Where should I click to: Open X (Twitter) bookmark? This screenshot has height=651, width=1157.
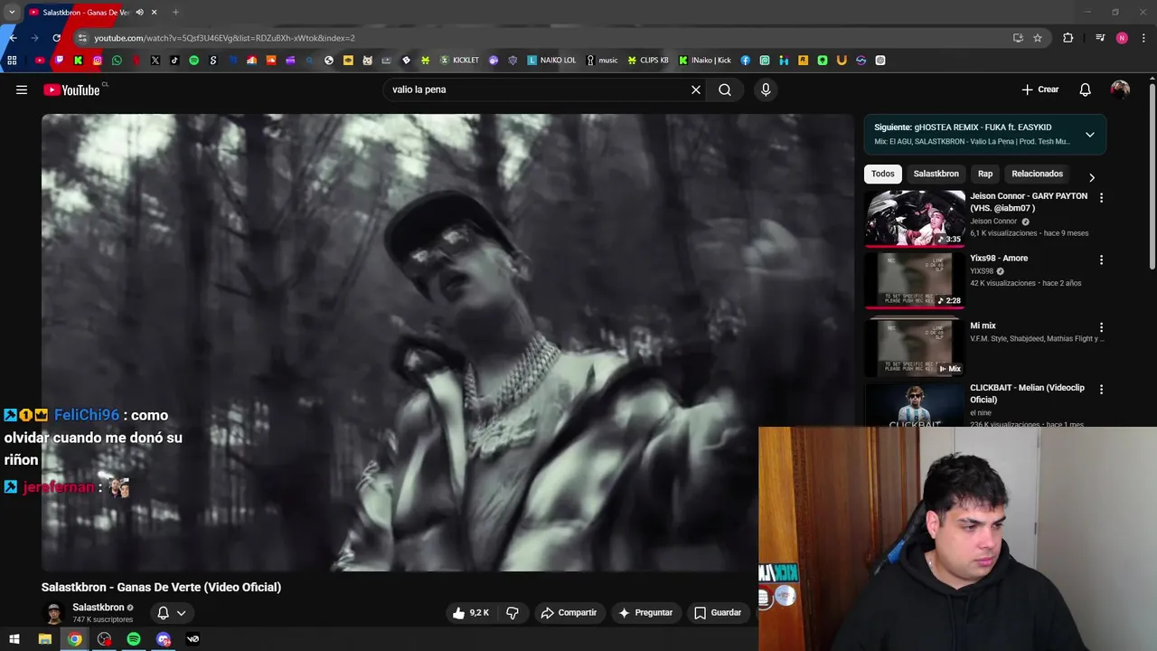coord(155,61)
